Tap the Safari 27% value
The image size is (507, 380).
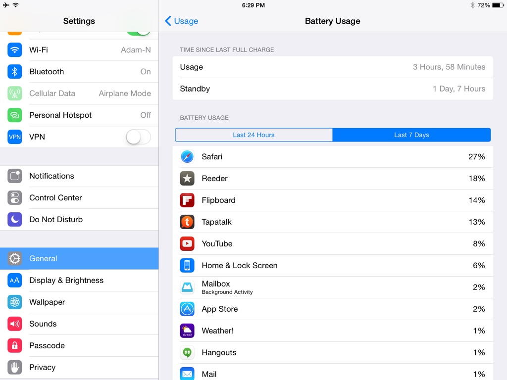coord(477,157)
